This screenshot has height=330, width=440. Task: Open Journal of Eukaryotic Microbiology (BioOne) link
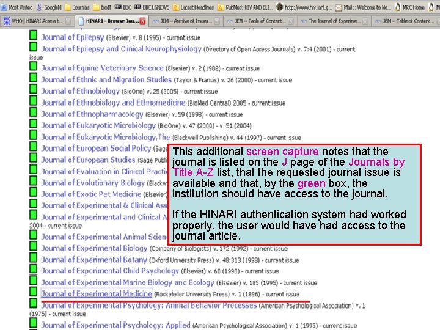[x=98, y=125]
